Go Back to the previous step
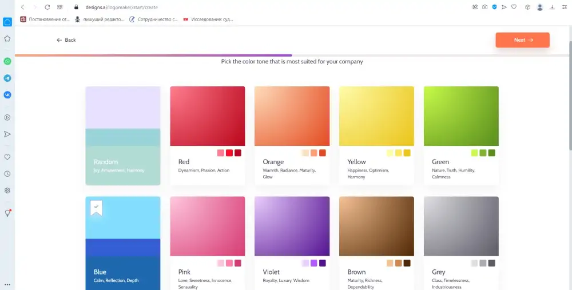 tap(66, 40)
